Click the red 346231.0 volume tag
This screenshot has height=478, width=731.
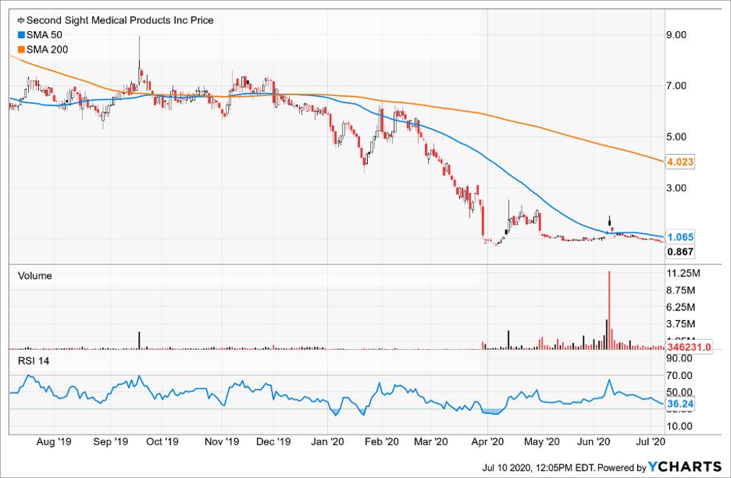coord(688,347)
